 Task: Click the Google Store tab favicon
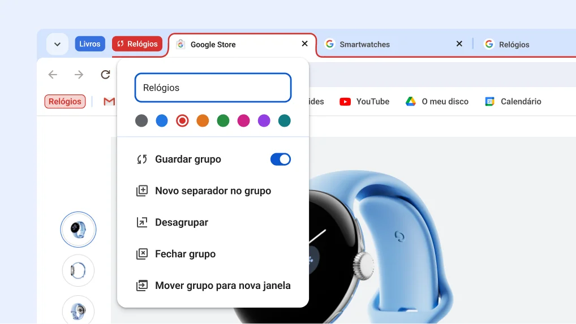click(x=180, y=45)
